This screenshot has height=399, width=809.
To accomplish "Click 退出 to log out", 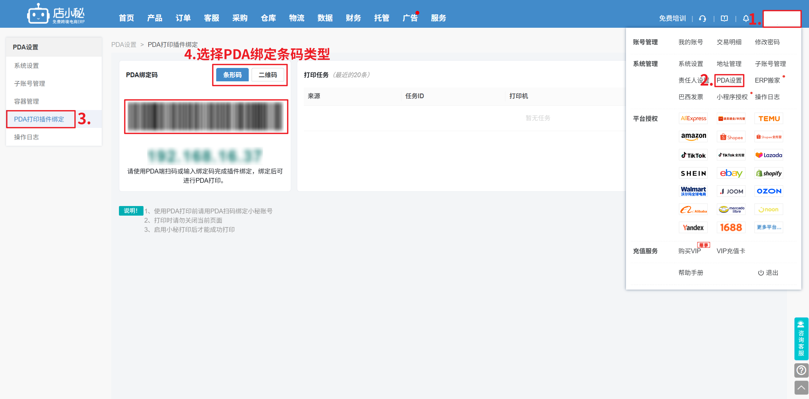I will 768,273.
